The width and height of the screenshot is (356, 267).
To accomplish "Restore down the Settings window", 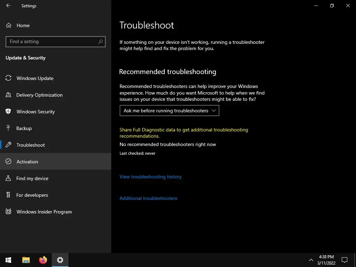I will pos(332,6).
